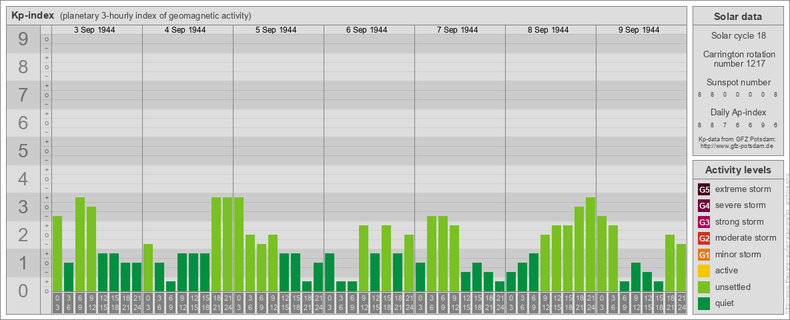790x320 pixels.
Task: Click the 9 Sep 21-24 hour bar
Action: tap(681, 268)
